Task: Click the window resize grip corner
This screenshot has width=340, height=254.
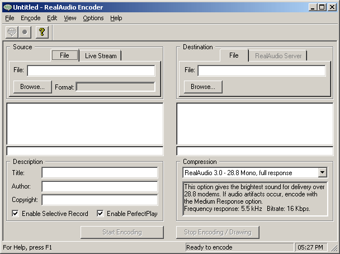Action: 334,248
